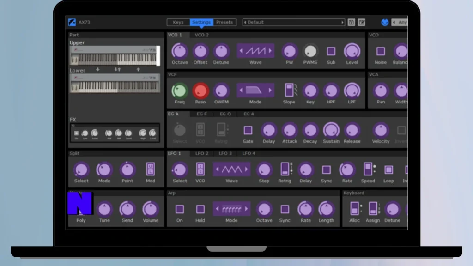The image size is (473, 266).
Task: Swap Upper and Lower parts arrows
Action: click(x=117, y=69)
